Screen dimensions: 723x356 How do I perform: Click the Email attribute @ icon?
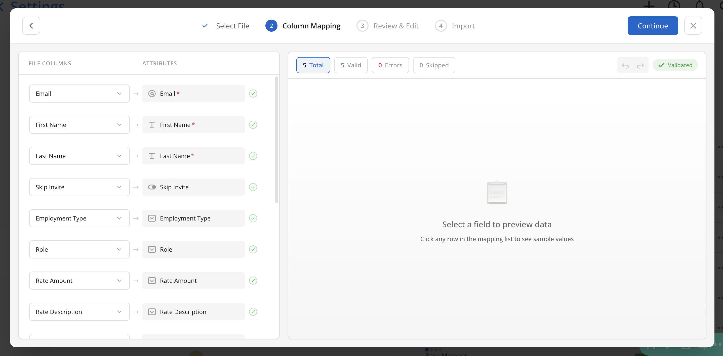point(152,94)
